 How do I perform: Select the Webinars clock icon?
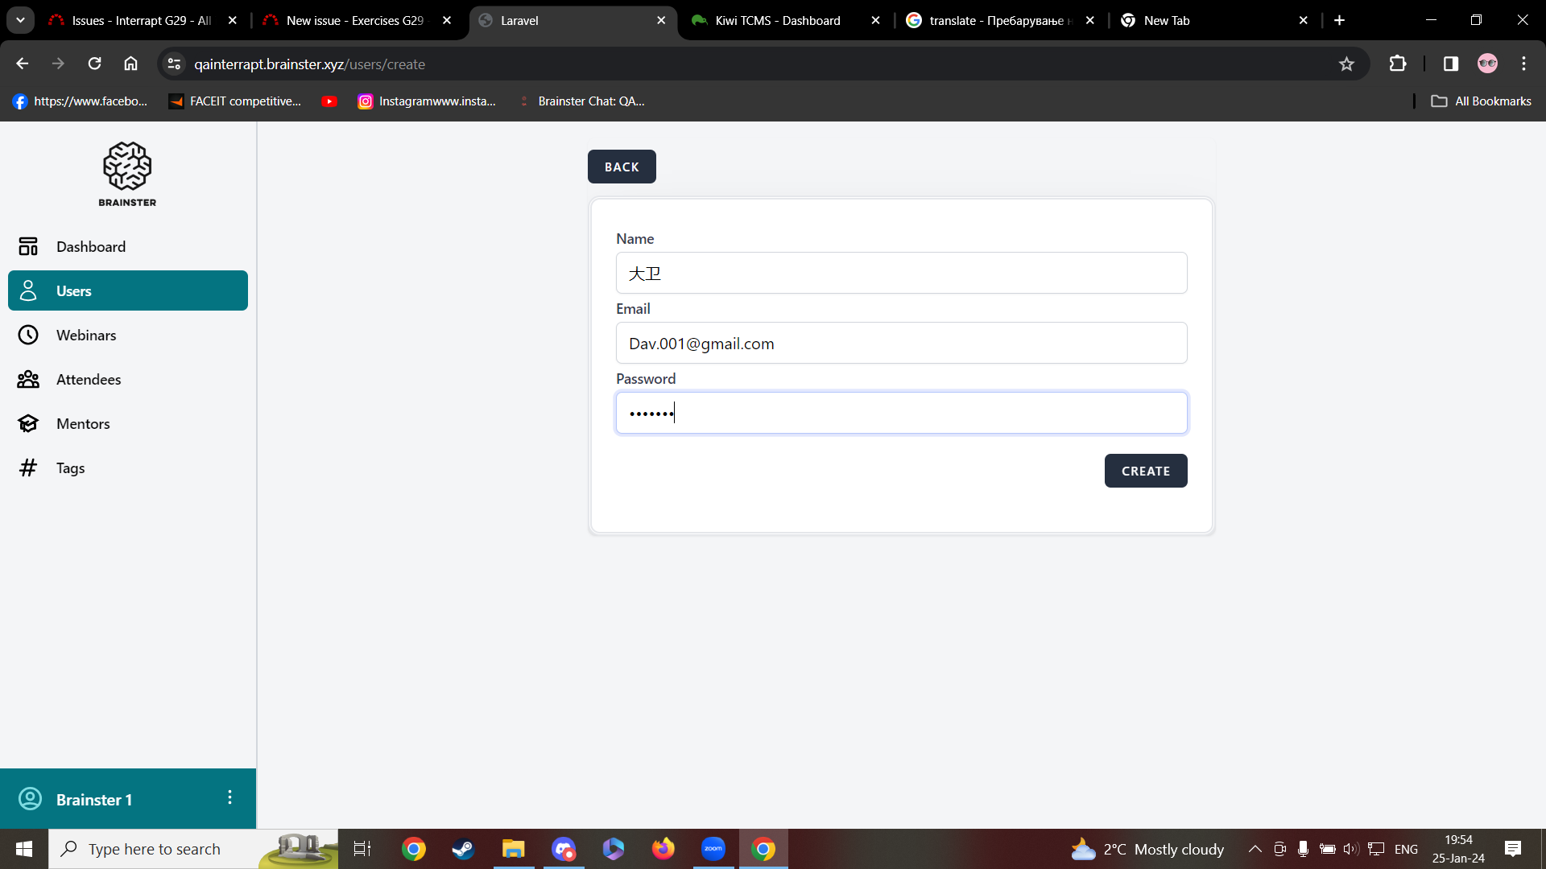click(x=28, y=336)
